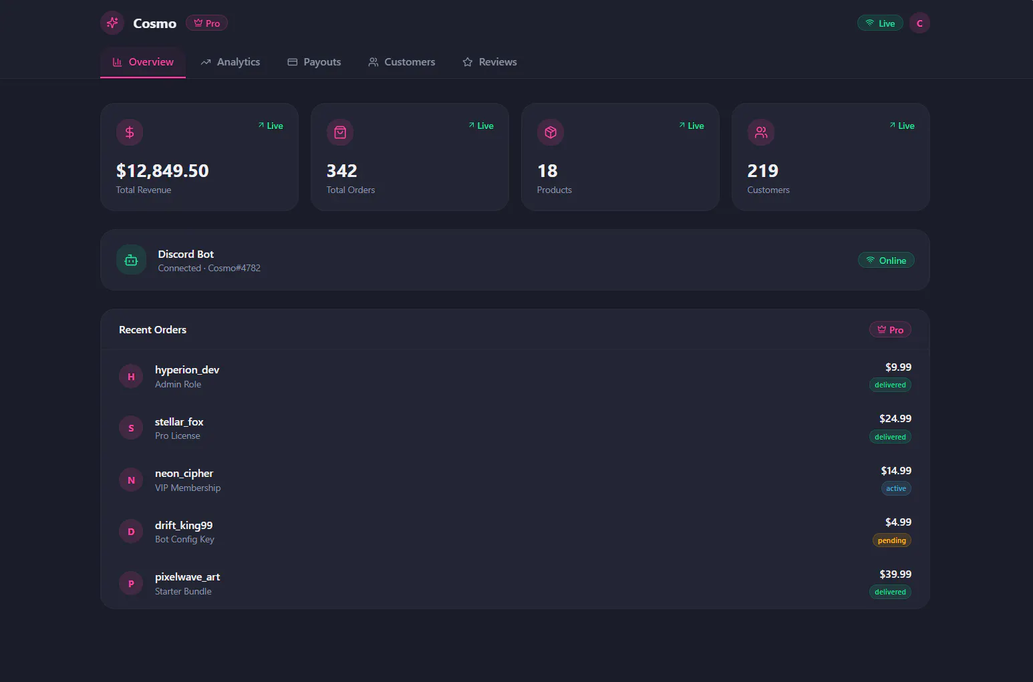
Task: Click the P avatar for pixelwave_art
Action: [x=131, y=584]
